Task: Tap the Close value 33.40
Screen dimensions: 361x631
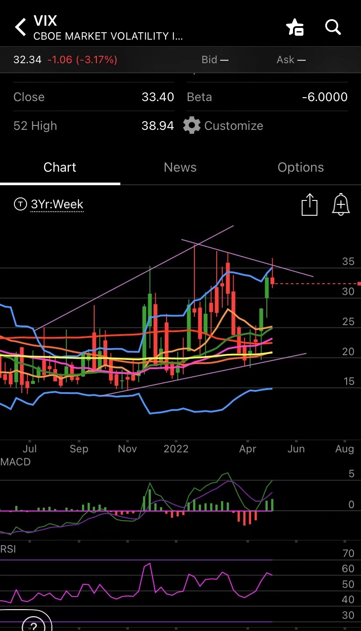Action: pos(158,97)
